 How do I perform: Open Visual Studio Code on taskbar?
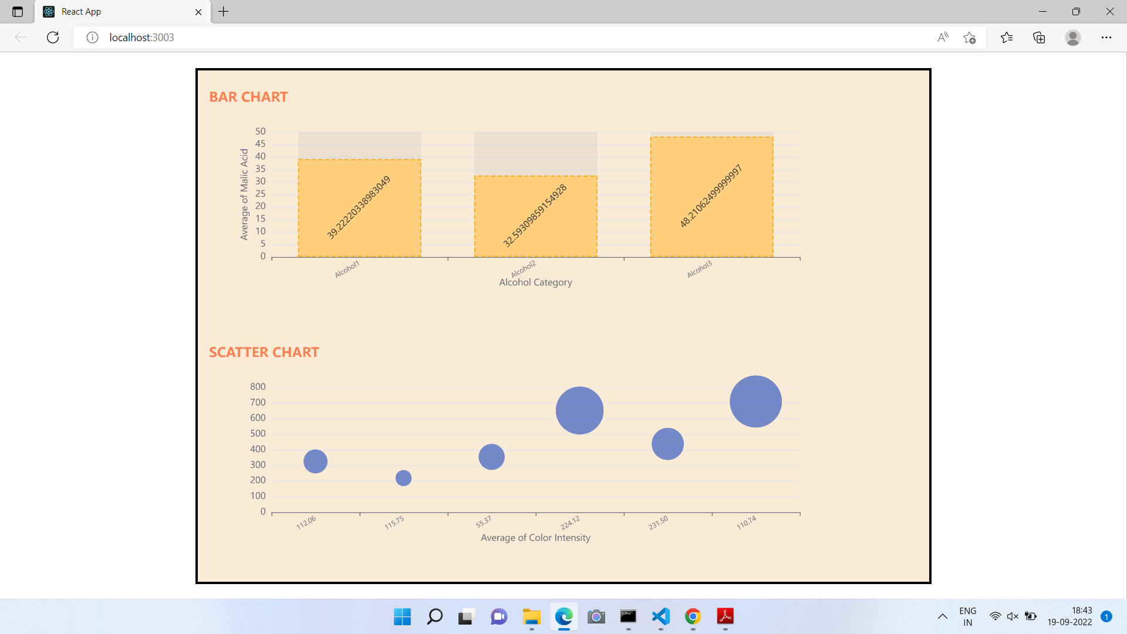click(660, 616)
